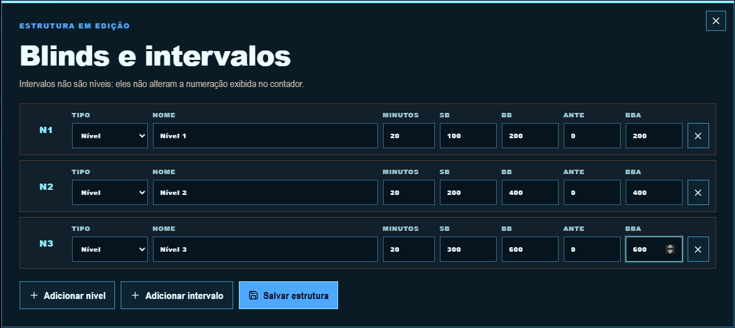Remove level N1 row

698,136
